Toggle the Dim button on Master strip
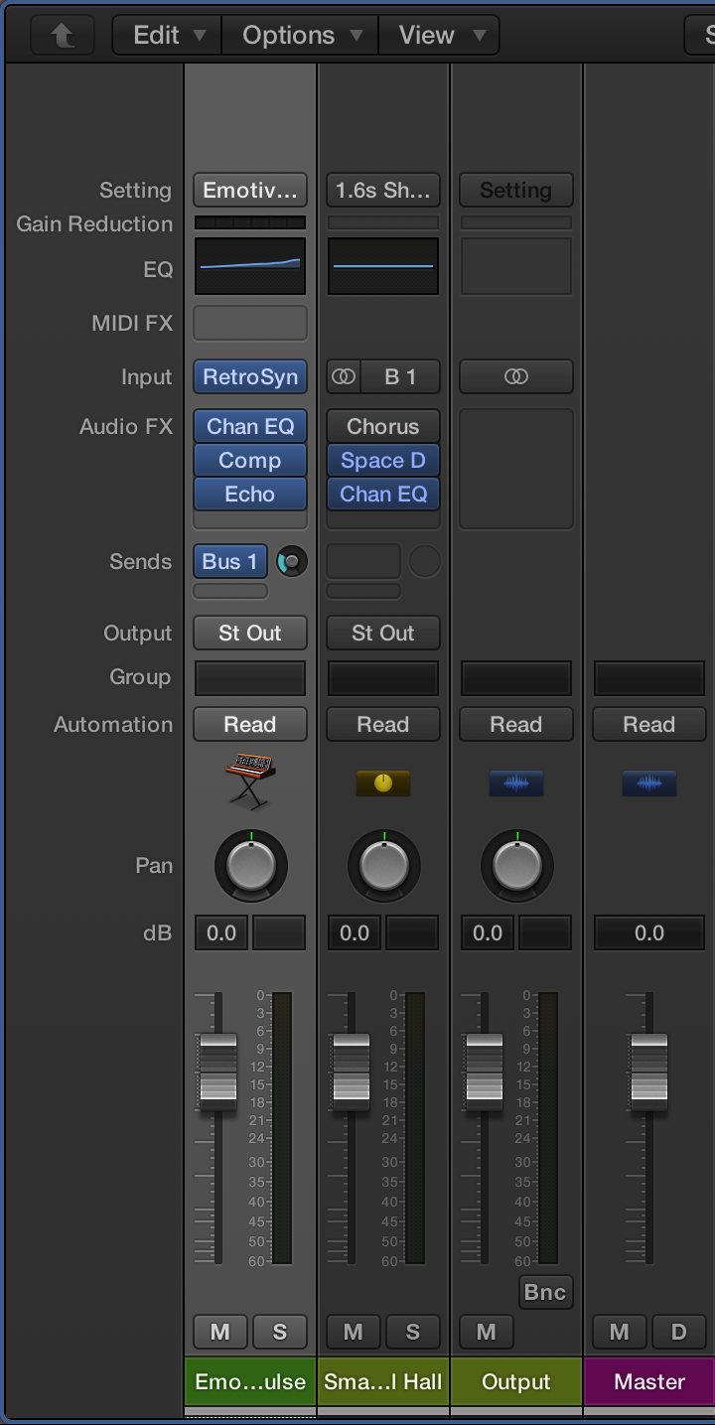This screenshot has width=715, height=1425. (679, 1332)
